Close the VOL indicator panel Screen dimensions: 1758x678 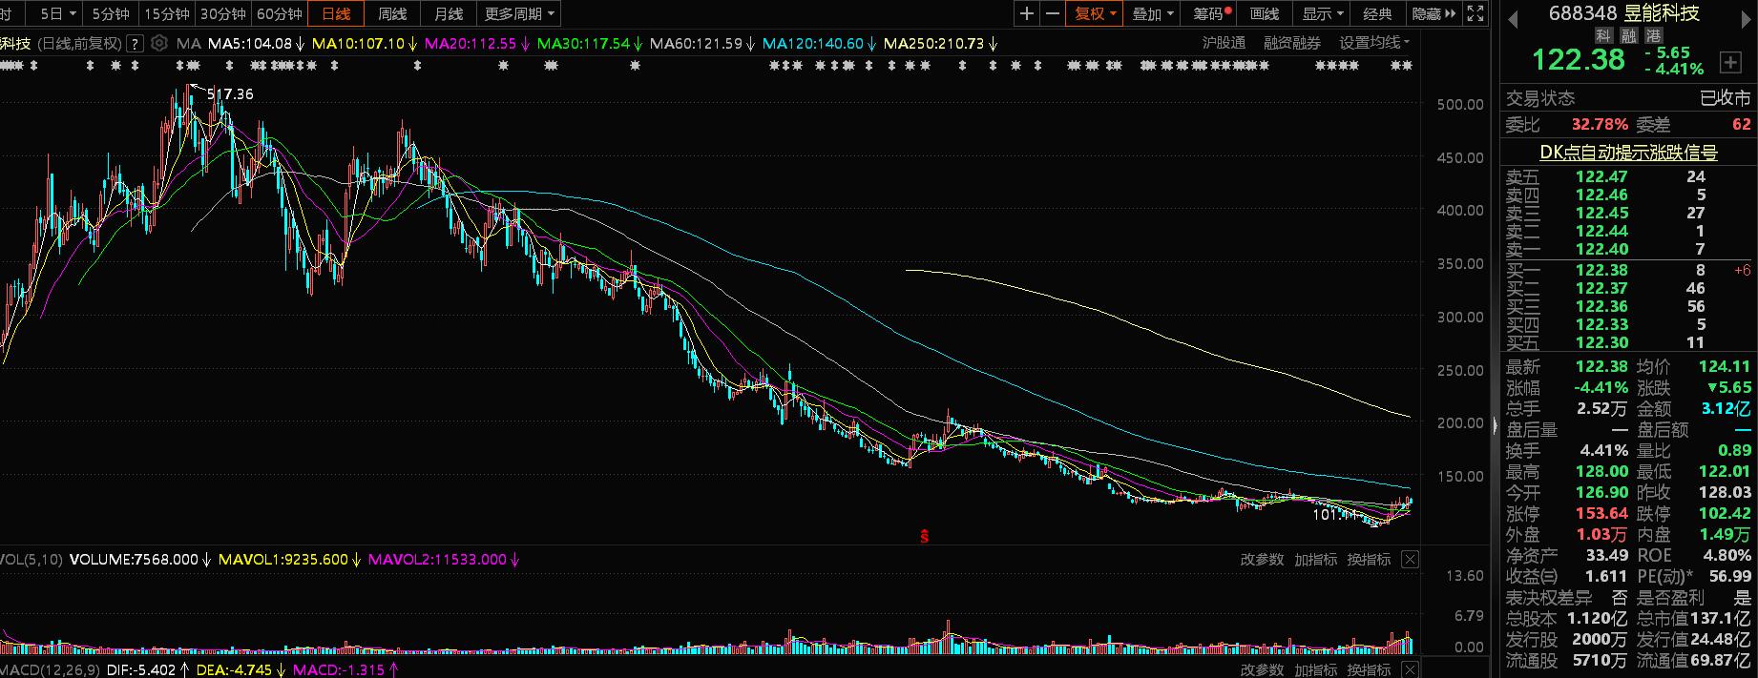click(1410, 560)
